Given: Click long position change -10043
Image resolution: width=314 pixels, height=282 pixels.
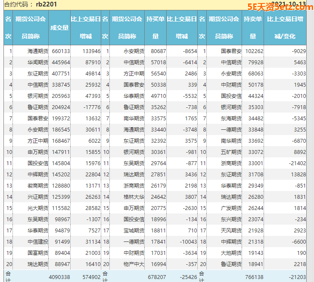Looking at the screenshot, I should pyautogui.click(x=188, y=242).
